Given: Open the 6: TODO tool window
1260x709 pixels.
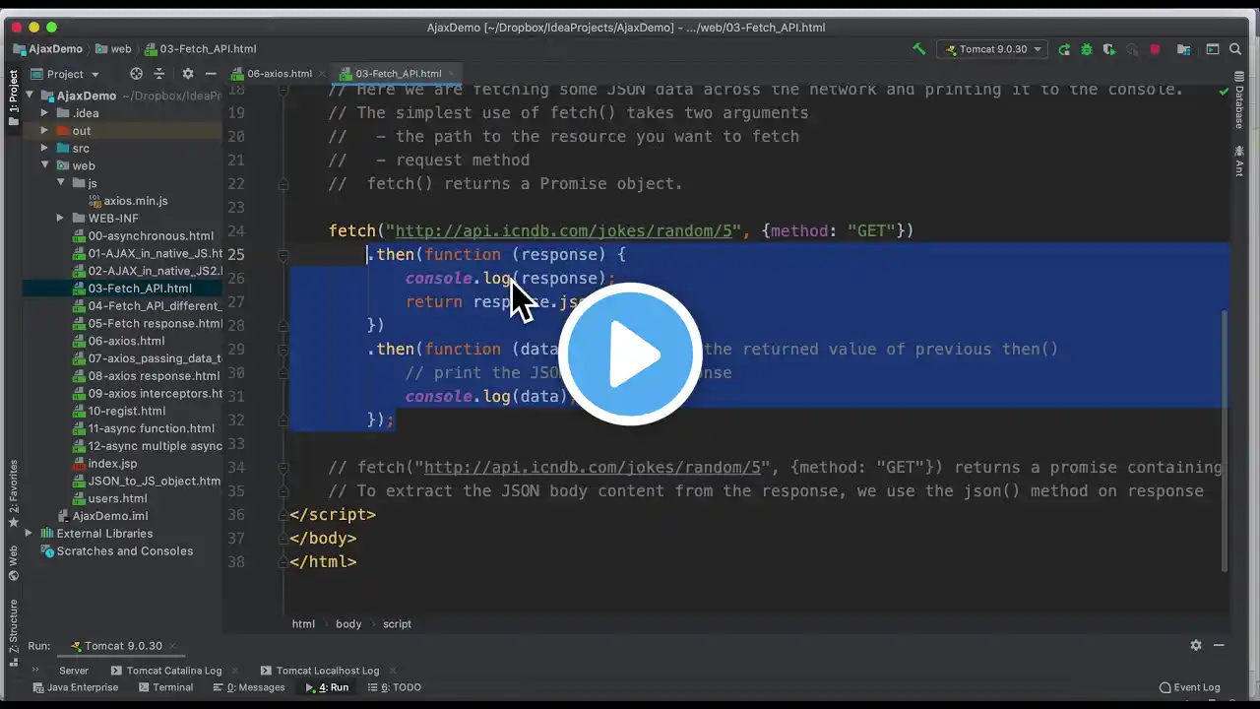Looking at the screenshot, I should [x=394, y=687].
